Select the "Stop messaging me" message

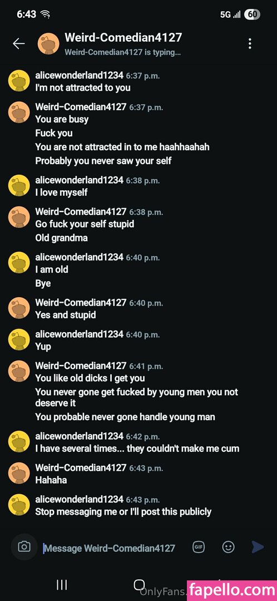coord(123,511)
